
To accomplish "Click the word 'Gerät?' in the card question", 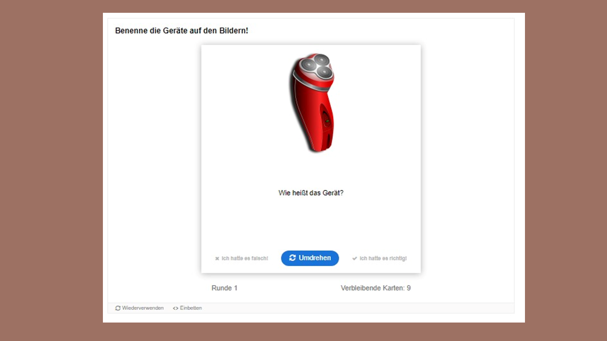I will pyautogui.click(x=333, y=193).
